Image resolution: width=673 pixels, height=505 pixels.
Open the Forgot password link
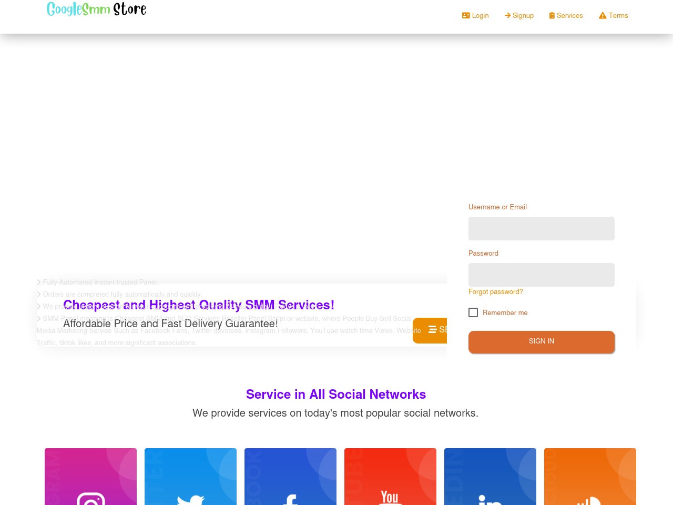pyautogui.click(x=495, y=291)
